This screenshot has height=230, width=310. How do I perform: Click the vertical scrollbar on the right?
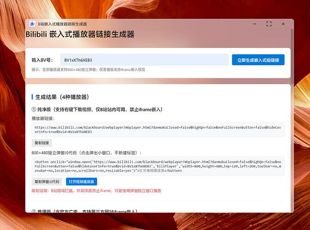[x=292, y=57]
